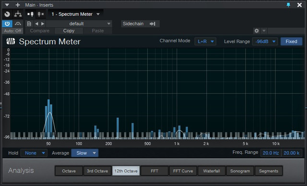
Task: Open the Sidechain routing button
Action: click(x=140, y=24)
